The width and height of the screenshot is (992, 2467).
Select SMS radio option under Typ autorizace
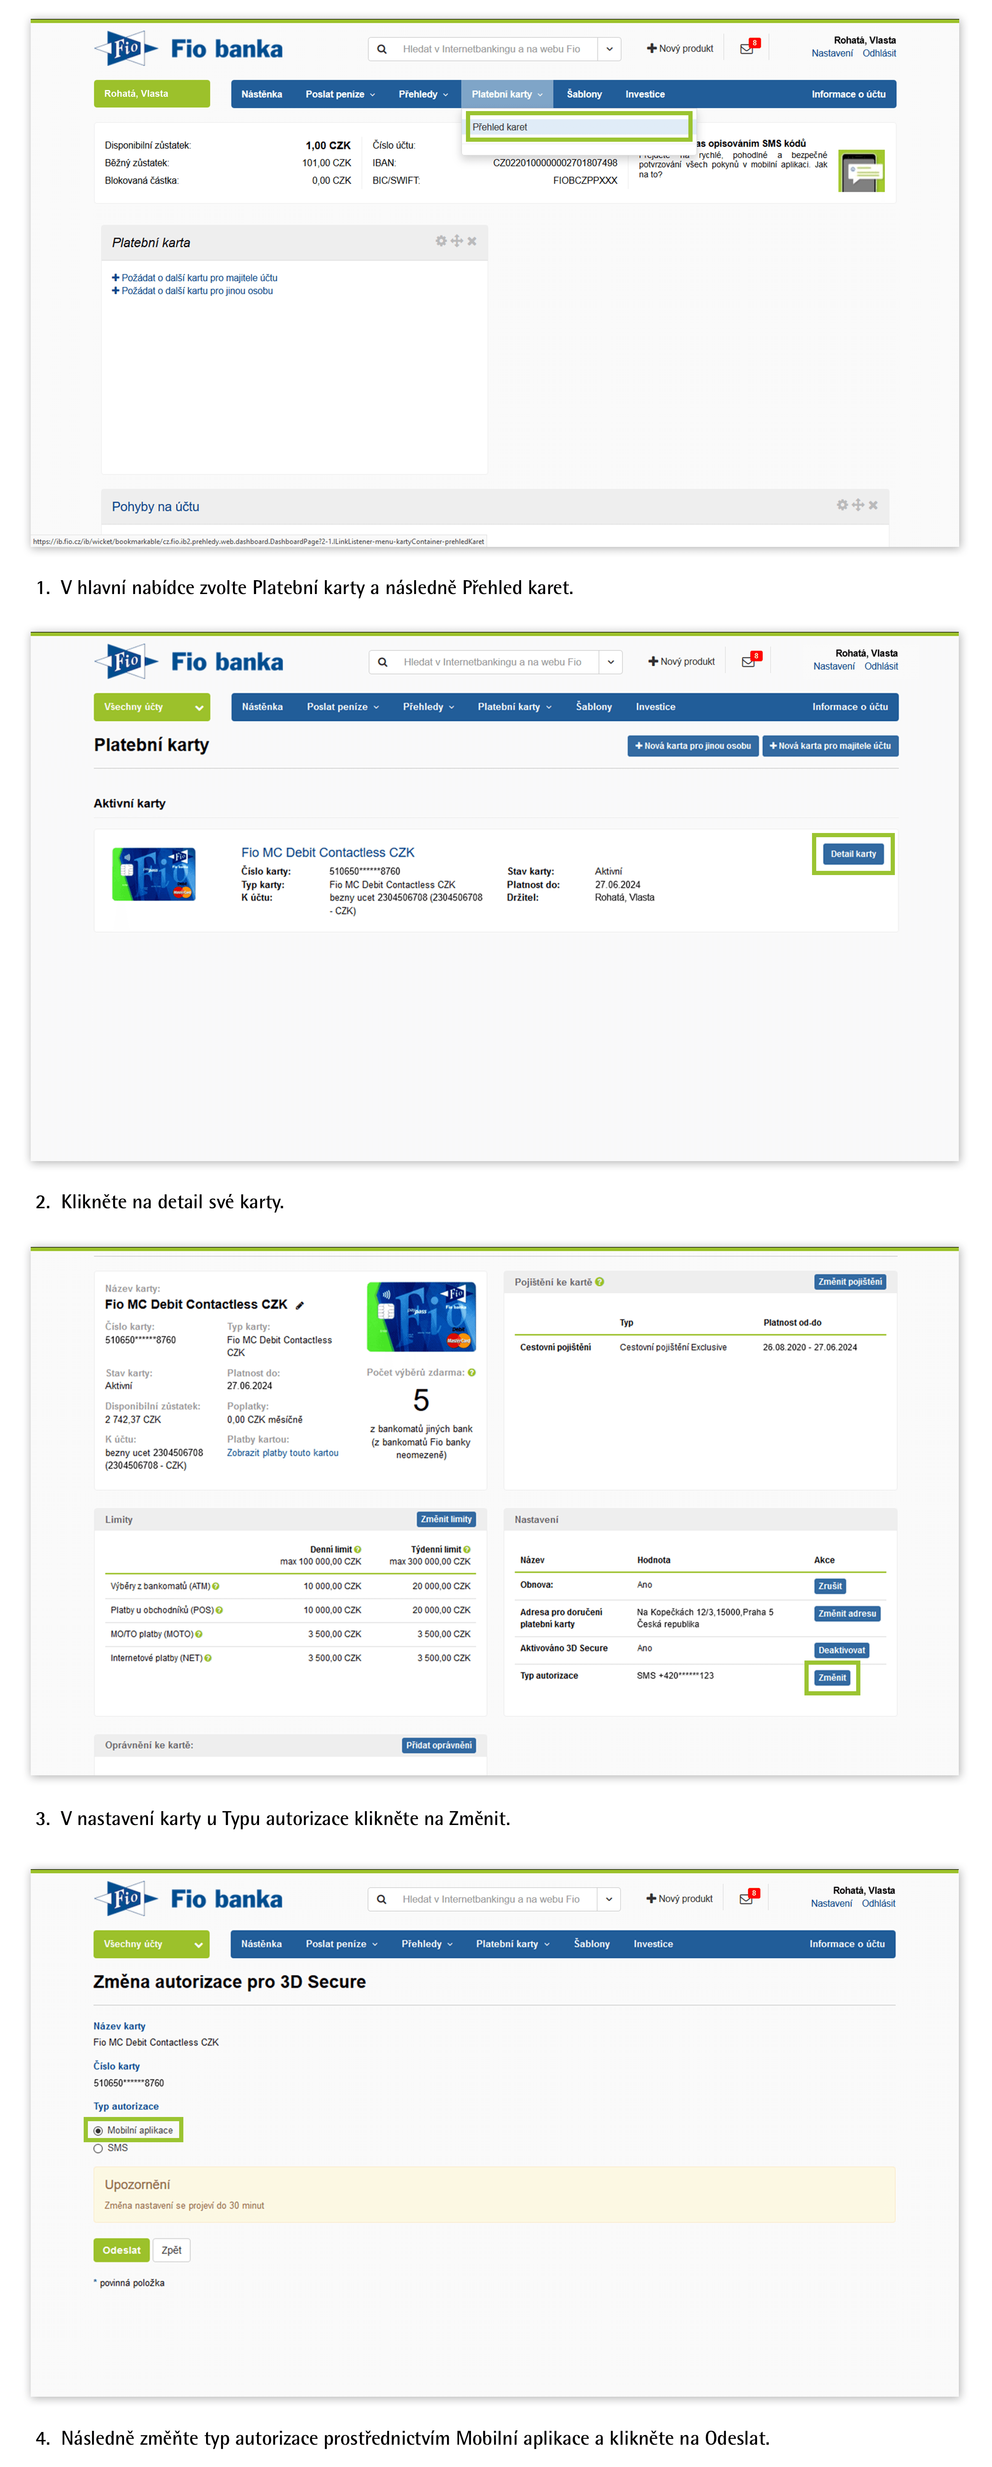coord(98,2148)
